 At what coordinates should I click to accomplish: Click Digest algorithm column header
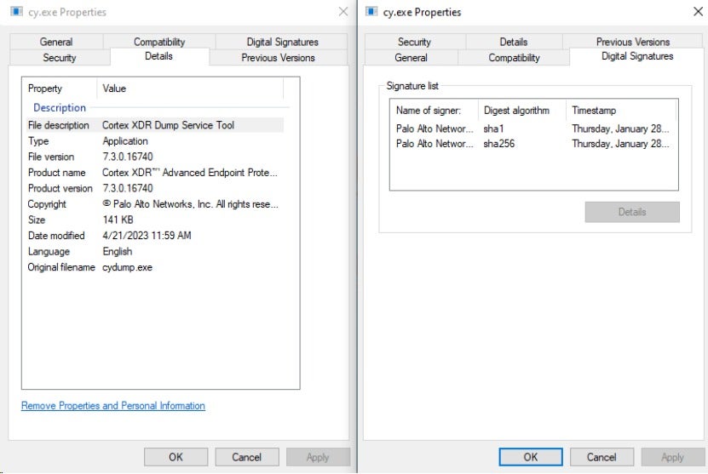tap(521, 110)
